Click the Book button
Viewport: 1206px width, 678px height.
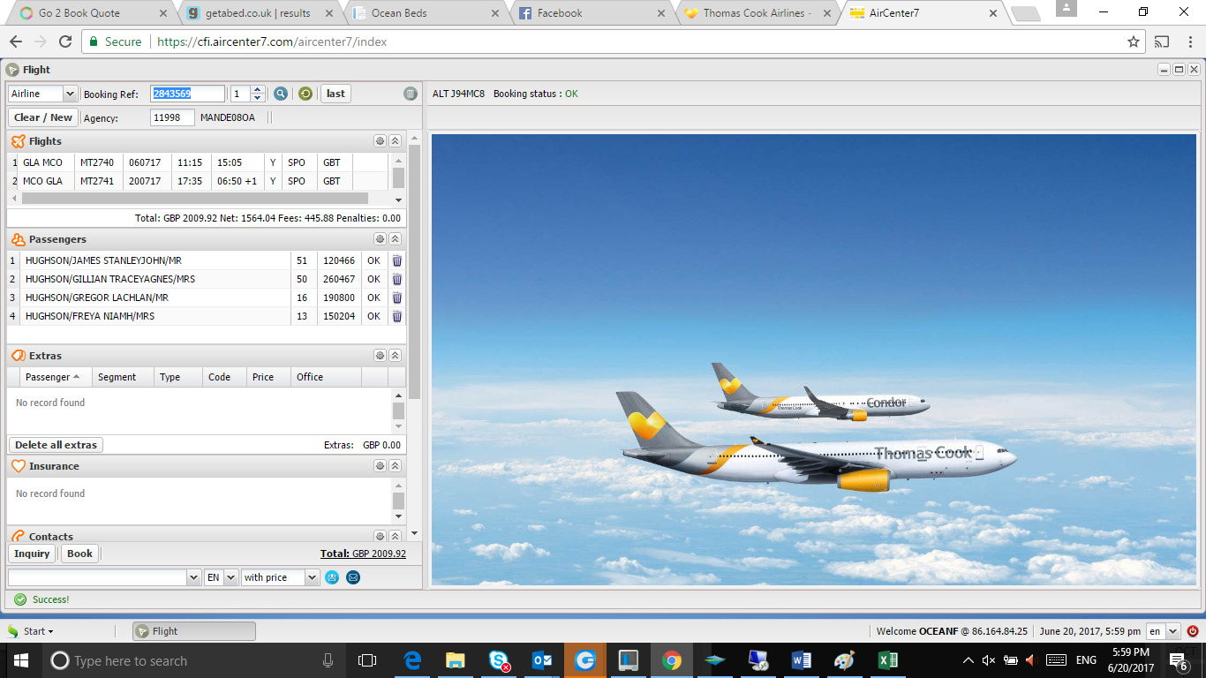tap(79, 554)
